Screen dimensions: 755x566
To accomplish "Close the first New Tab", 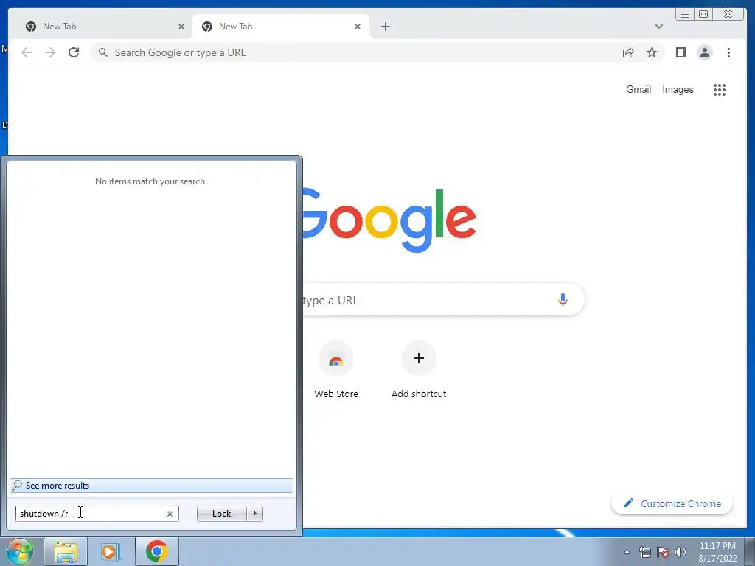I will [x=181, y=27].
